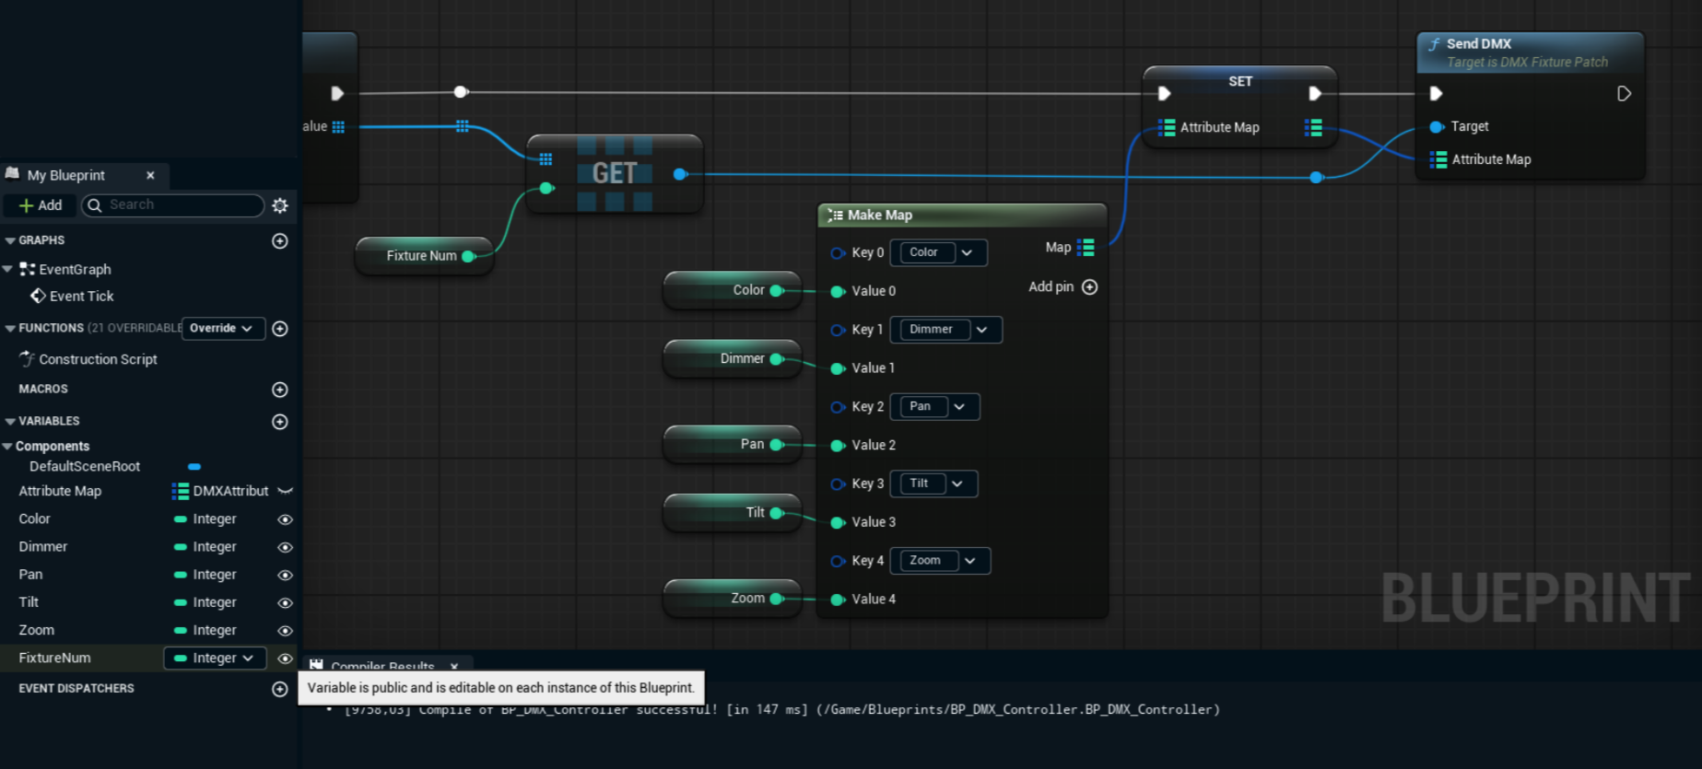Open the Override functions dropdown button
1702x769 pixels.
click(222, 329)
